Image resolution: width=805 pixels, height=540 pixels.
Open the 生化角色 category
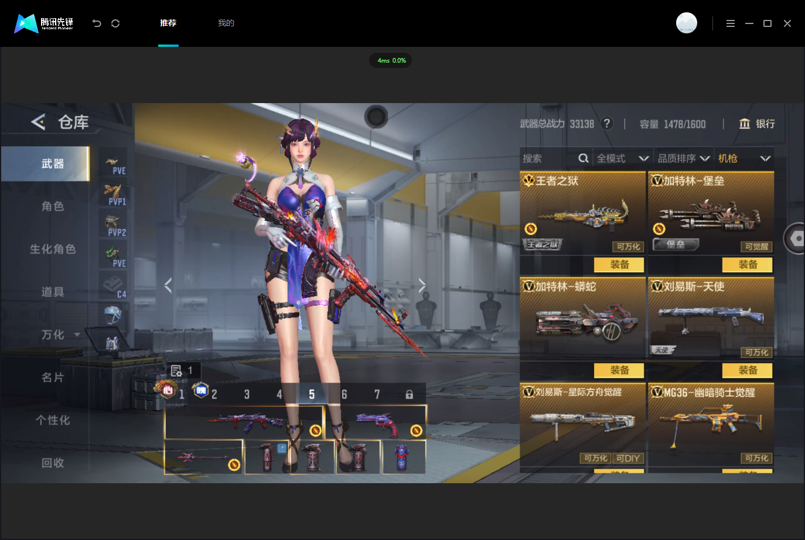[53, 249]
